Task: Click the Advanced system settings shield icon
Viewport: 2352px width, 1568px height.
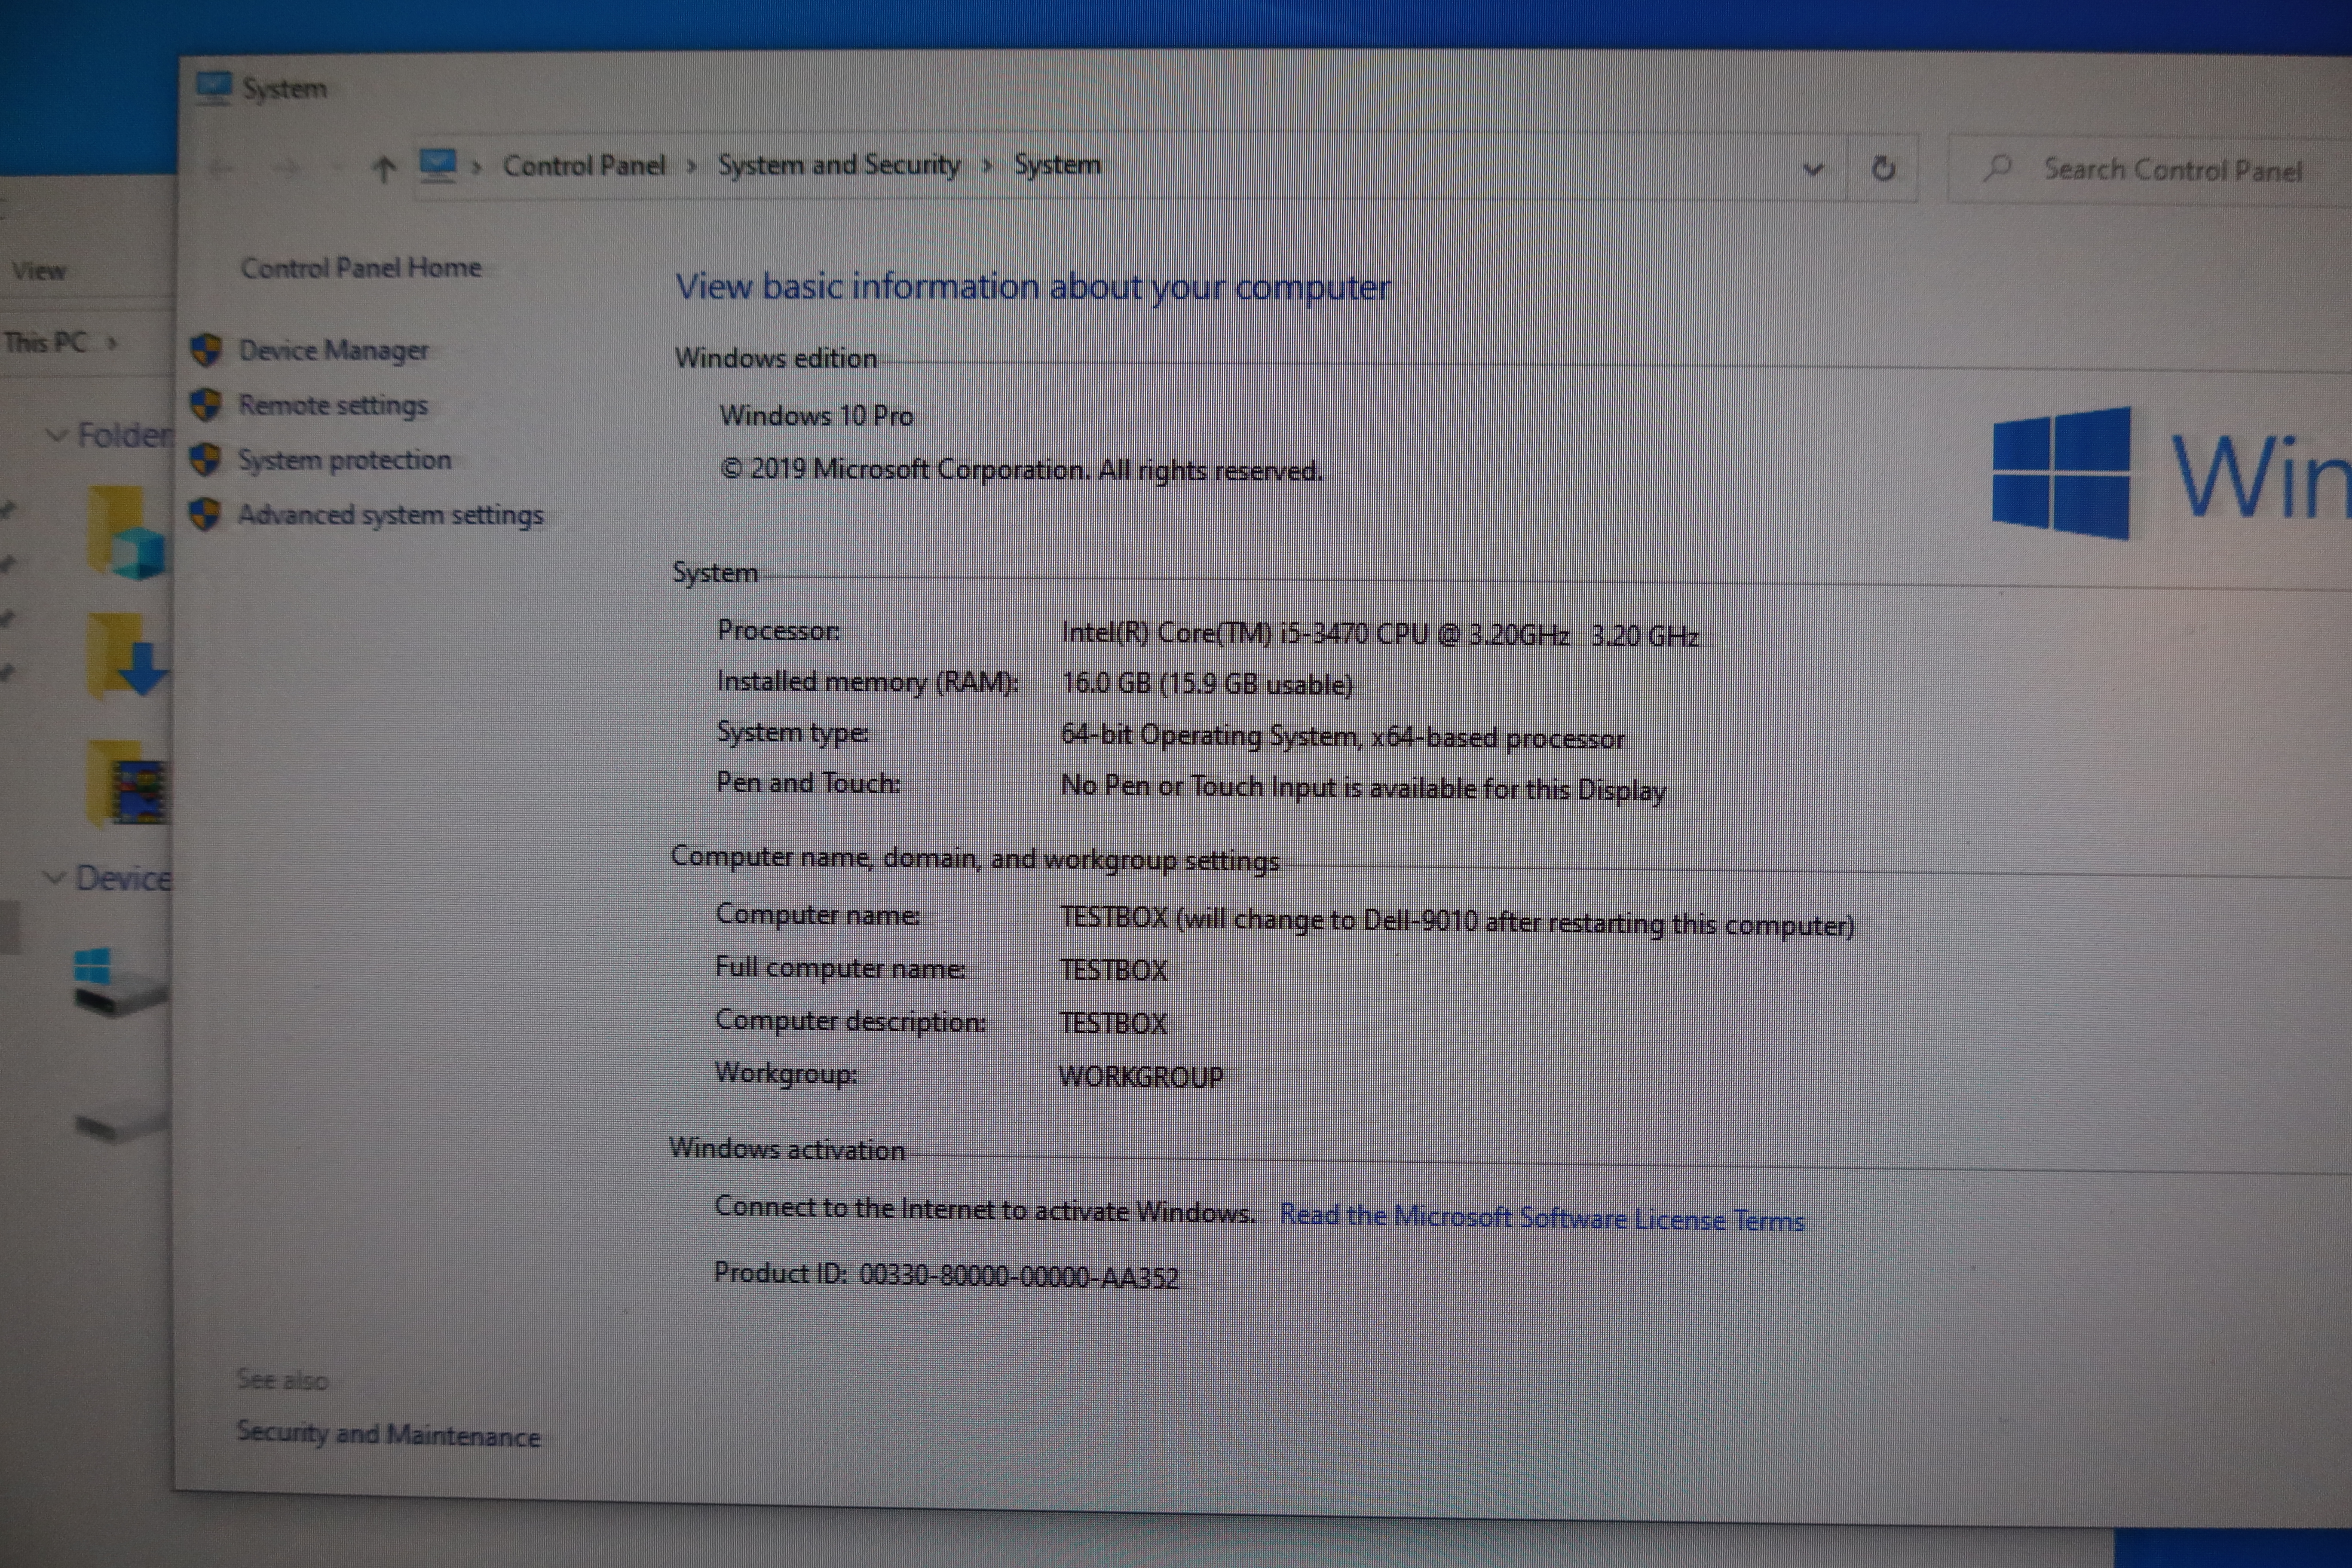Action: click(206, 515)
